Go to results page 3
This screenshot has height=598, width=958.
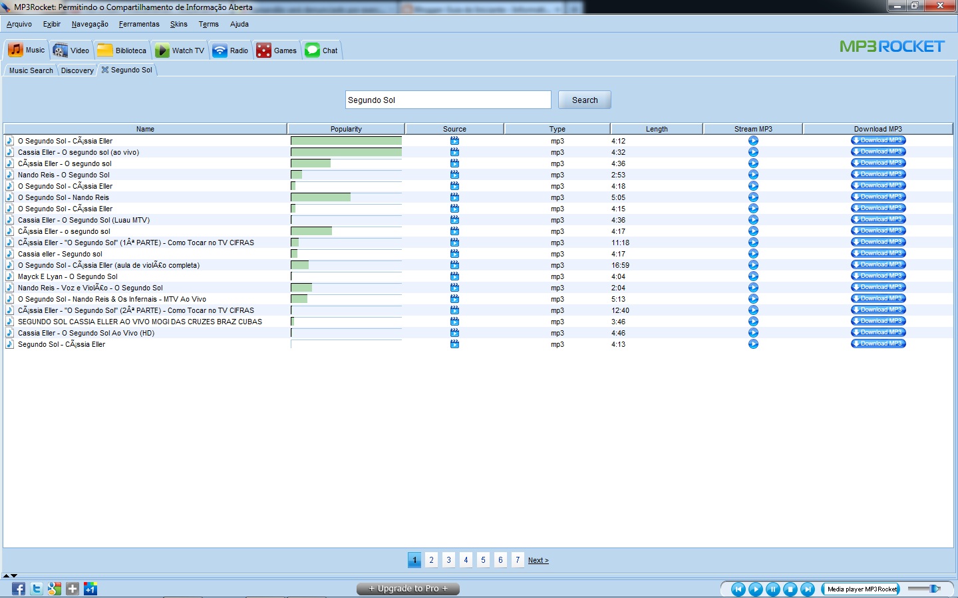(x=448, y=560)
